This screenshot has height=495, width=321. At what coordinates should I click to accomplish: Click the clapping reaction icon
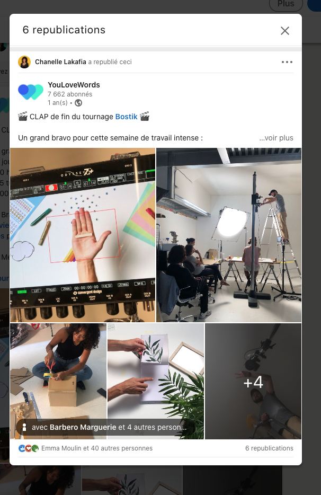click(35, 448)
